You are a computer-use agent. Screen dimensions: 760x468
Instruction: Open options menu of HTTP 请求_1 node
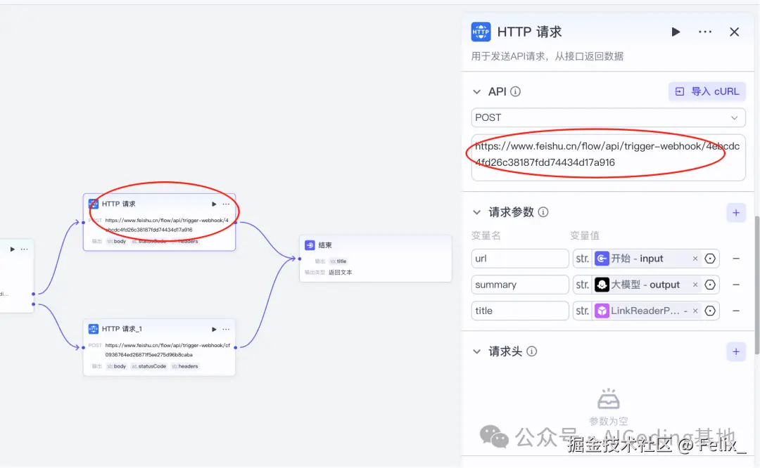[x=226, y=329]
